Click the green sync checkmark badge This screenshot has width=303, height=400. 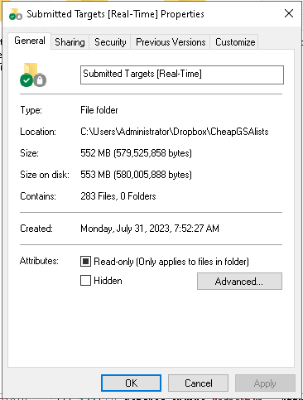(26, 80)
